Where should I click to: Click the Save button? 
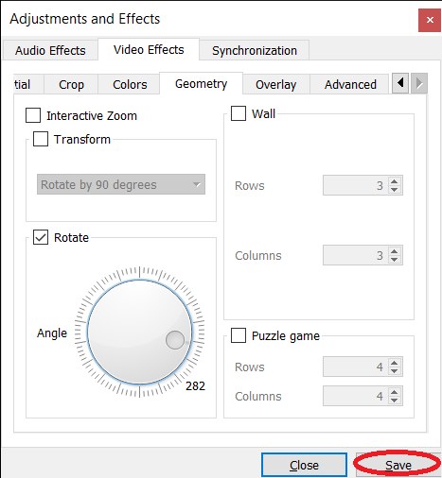point(398,465)
